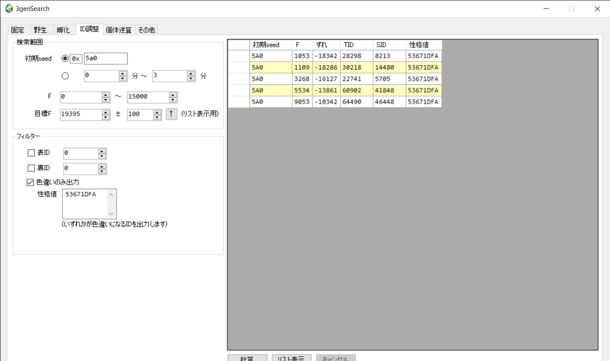Click the 表ID value spinner field

pos(85,154)
